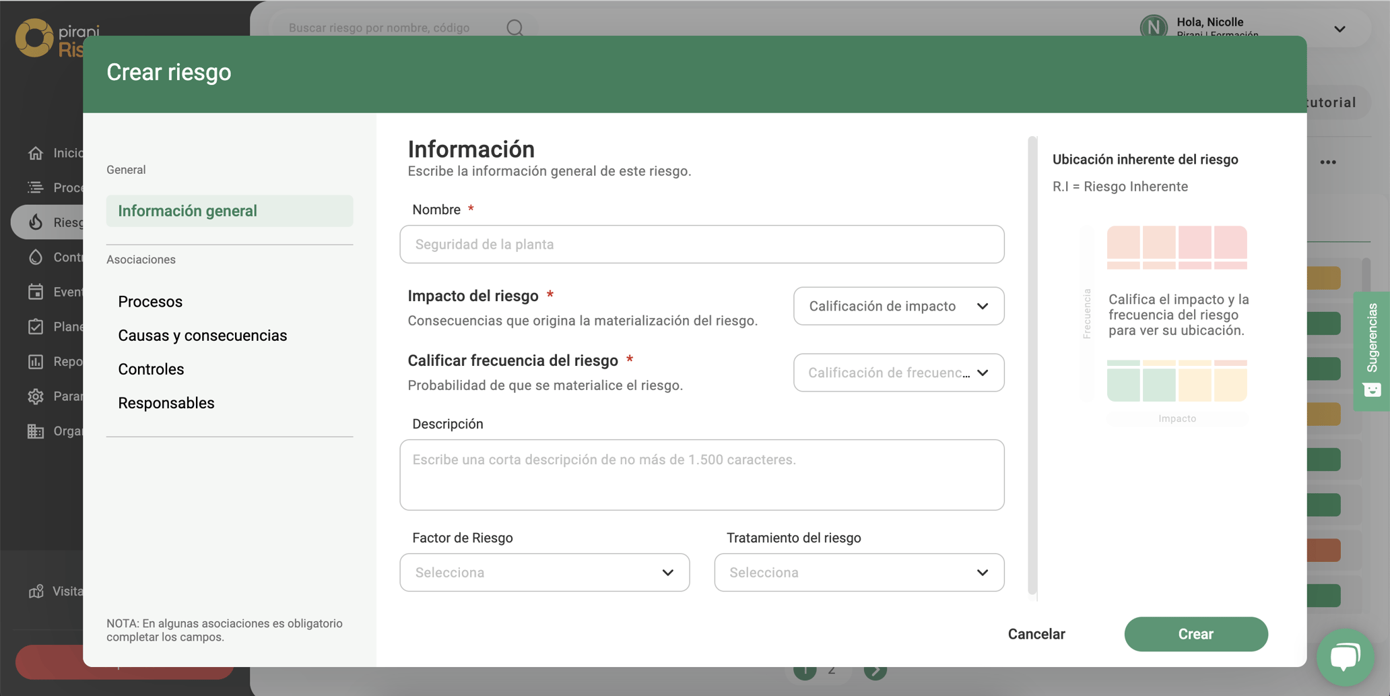Image resolution: width=1390 pixels, height=696 pixels.
Task: Select the Planes checkmark icon
Action: (36, 326)
